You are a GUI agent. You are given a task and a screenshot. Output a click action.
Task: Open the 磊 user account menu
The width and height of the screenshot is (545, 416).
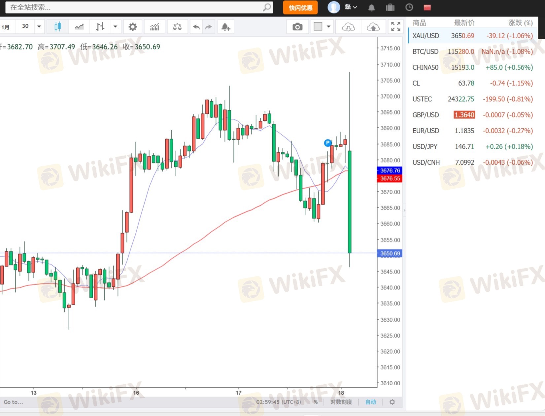(351, 7)
